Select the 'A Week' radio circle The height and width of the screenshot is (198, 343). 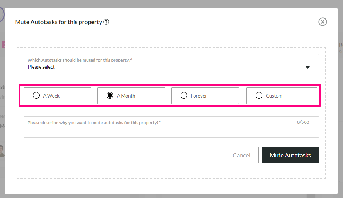point(36,95)
